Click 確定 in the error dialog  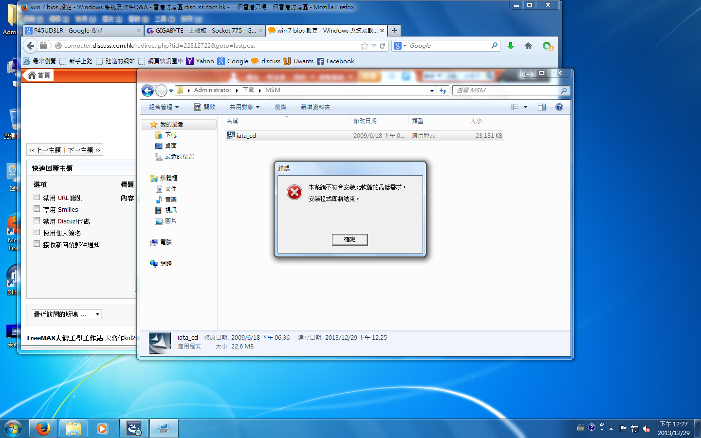click(350, 239)
